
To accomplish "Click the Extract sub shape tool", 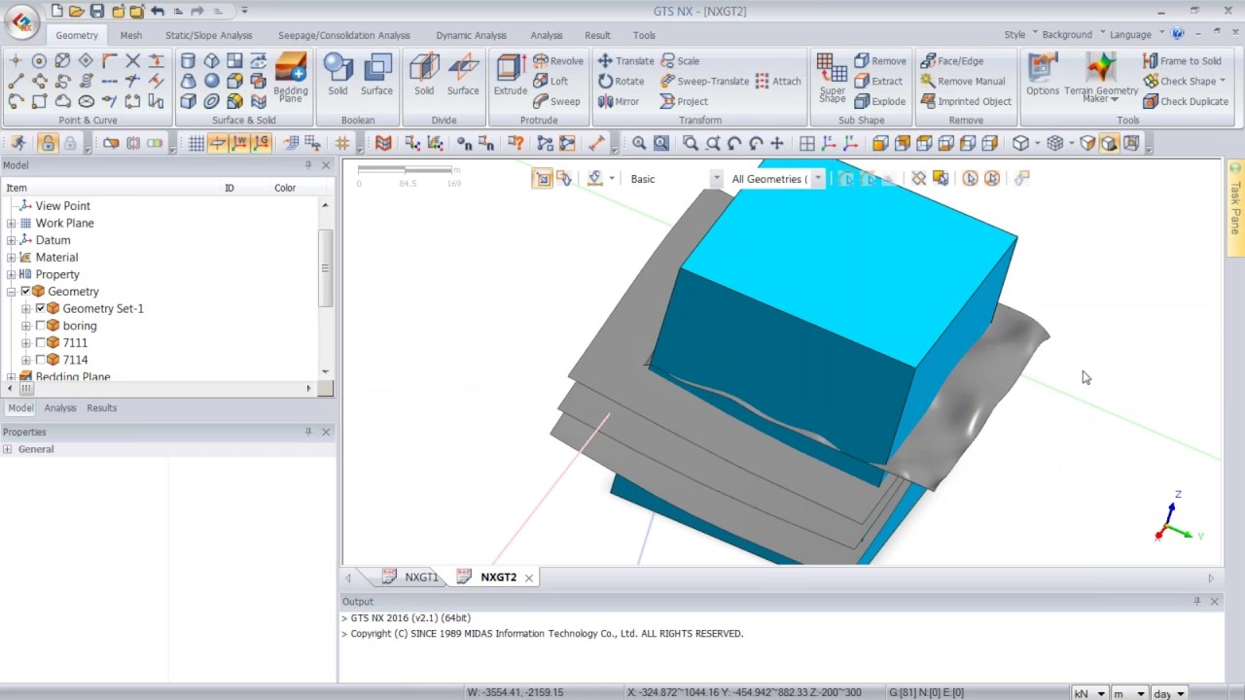I will coord(878,81).
